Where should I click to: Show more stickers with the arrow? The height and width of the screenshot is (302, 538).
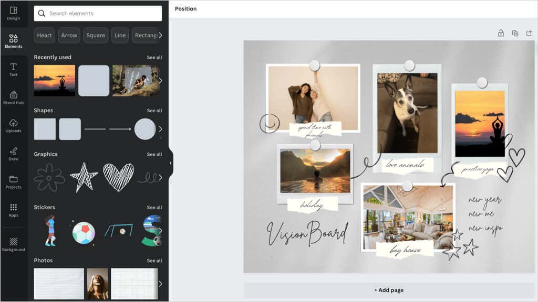[160, 231]
